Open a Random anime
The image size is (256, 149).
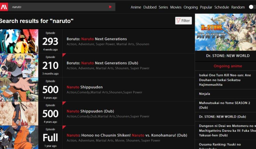[238, 7]
